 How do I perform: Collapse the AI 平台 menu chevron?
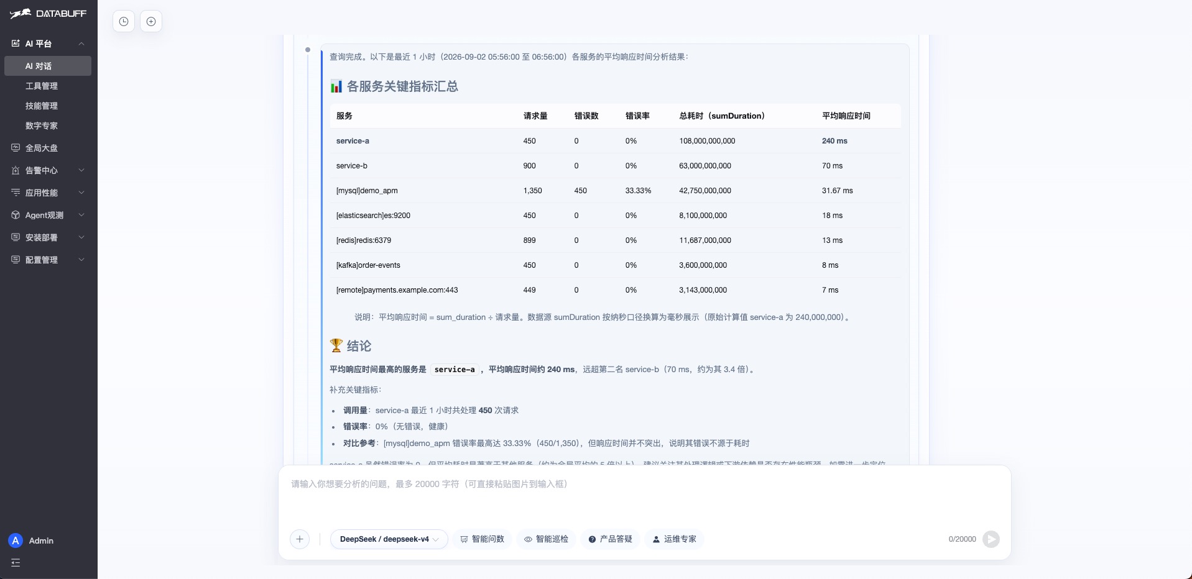tap(81, 43)
